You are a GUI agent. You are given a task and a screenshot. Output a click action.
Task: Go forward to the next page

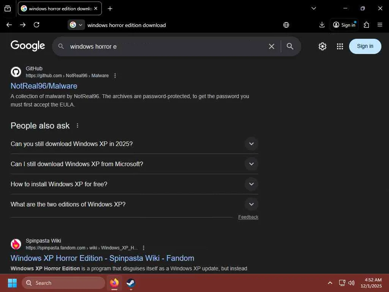23,25
